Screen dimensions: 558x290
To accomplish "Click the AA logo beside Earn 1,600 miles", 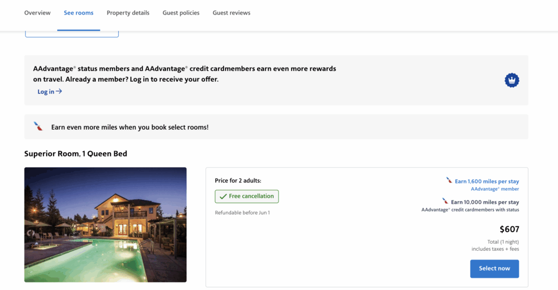I will [x=449, y=180].
